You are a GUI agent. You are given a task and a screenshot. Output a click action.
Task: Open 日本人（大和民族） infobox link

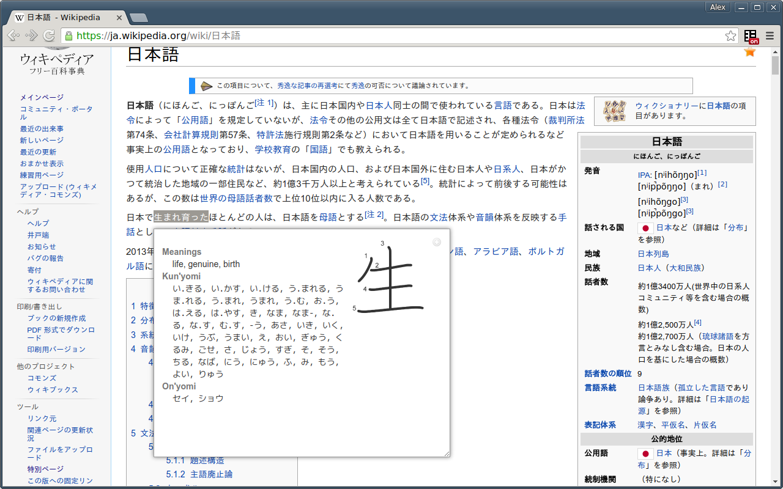tap(671, 268)
